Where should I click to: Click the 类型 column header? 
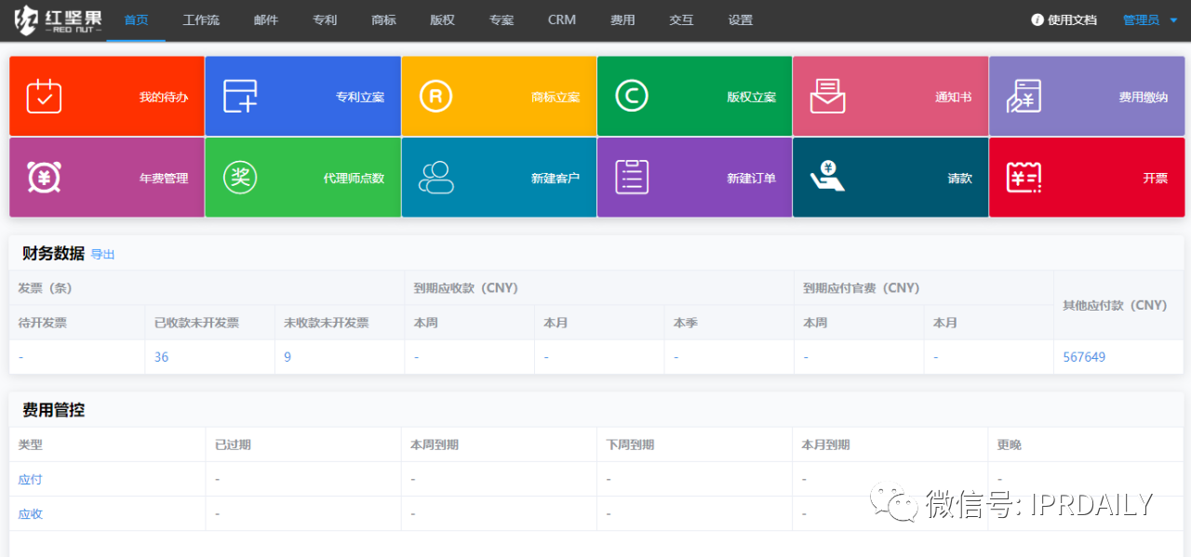30,444
